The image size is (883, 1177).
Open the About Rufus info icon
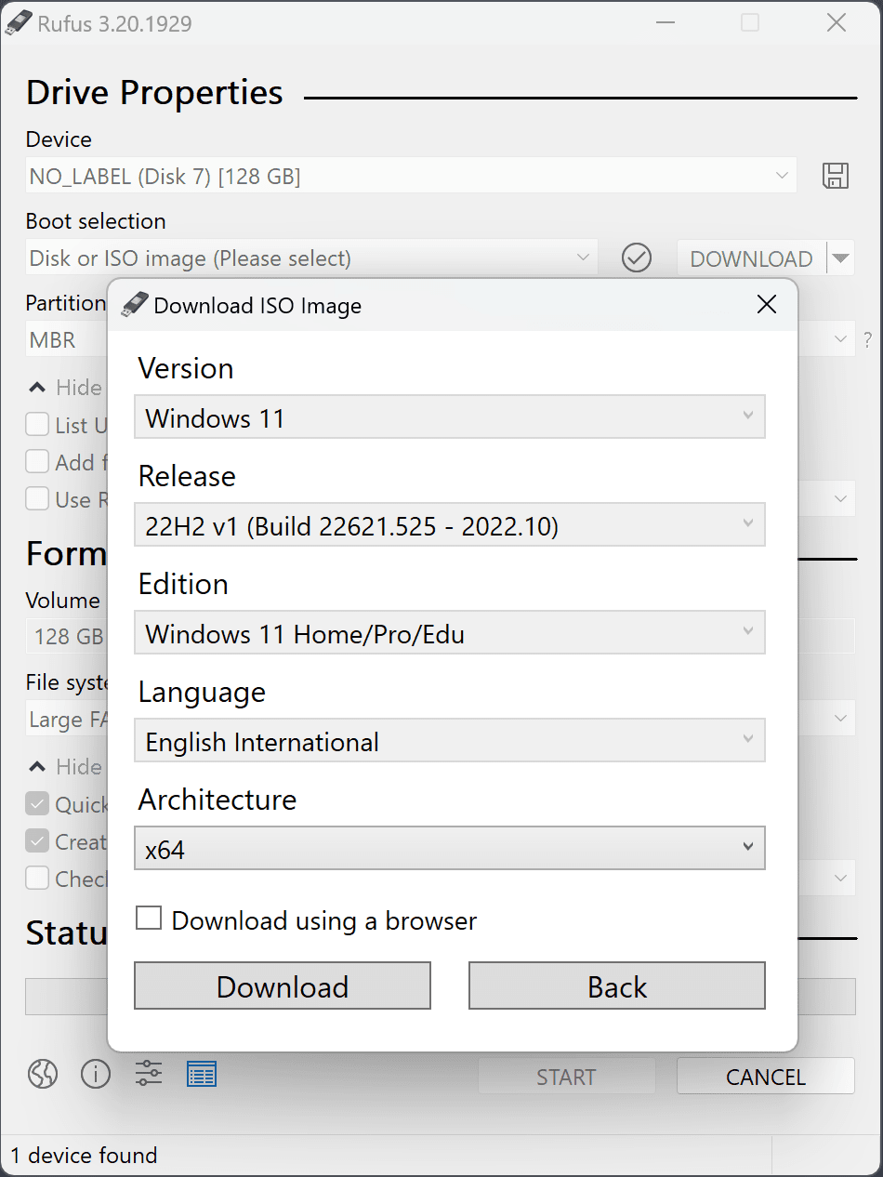96,1074
